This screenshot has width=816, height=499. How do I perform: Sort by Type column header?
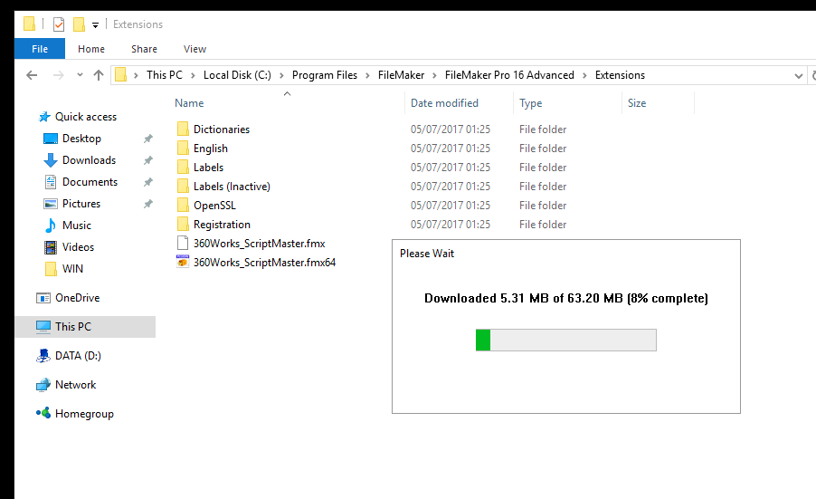pos(531,103)
